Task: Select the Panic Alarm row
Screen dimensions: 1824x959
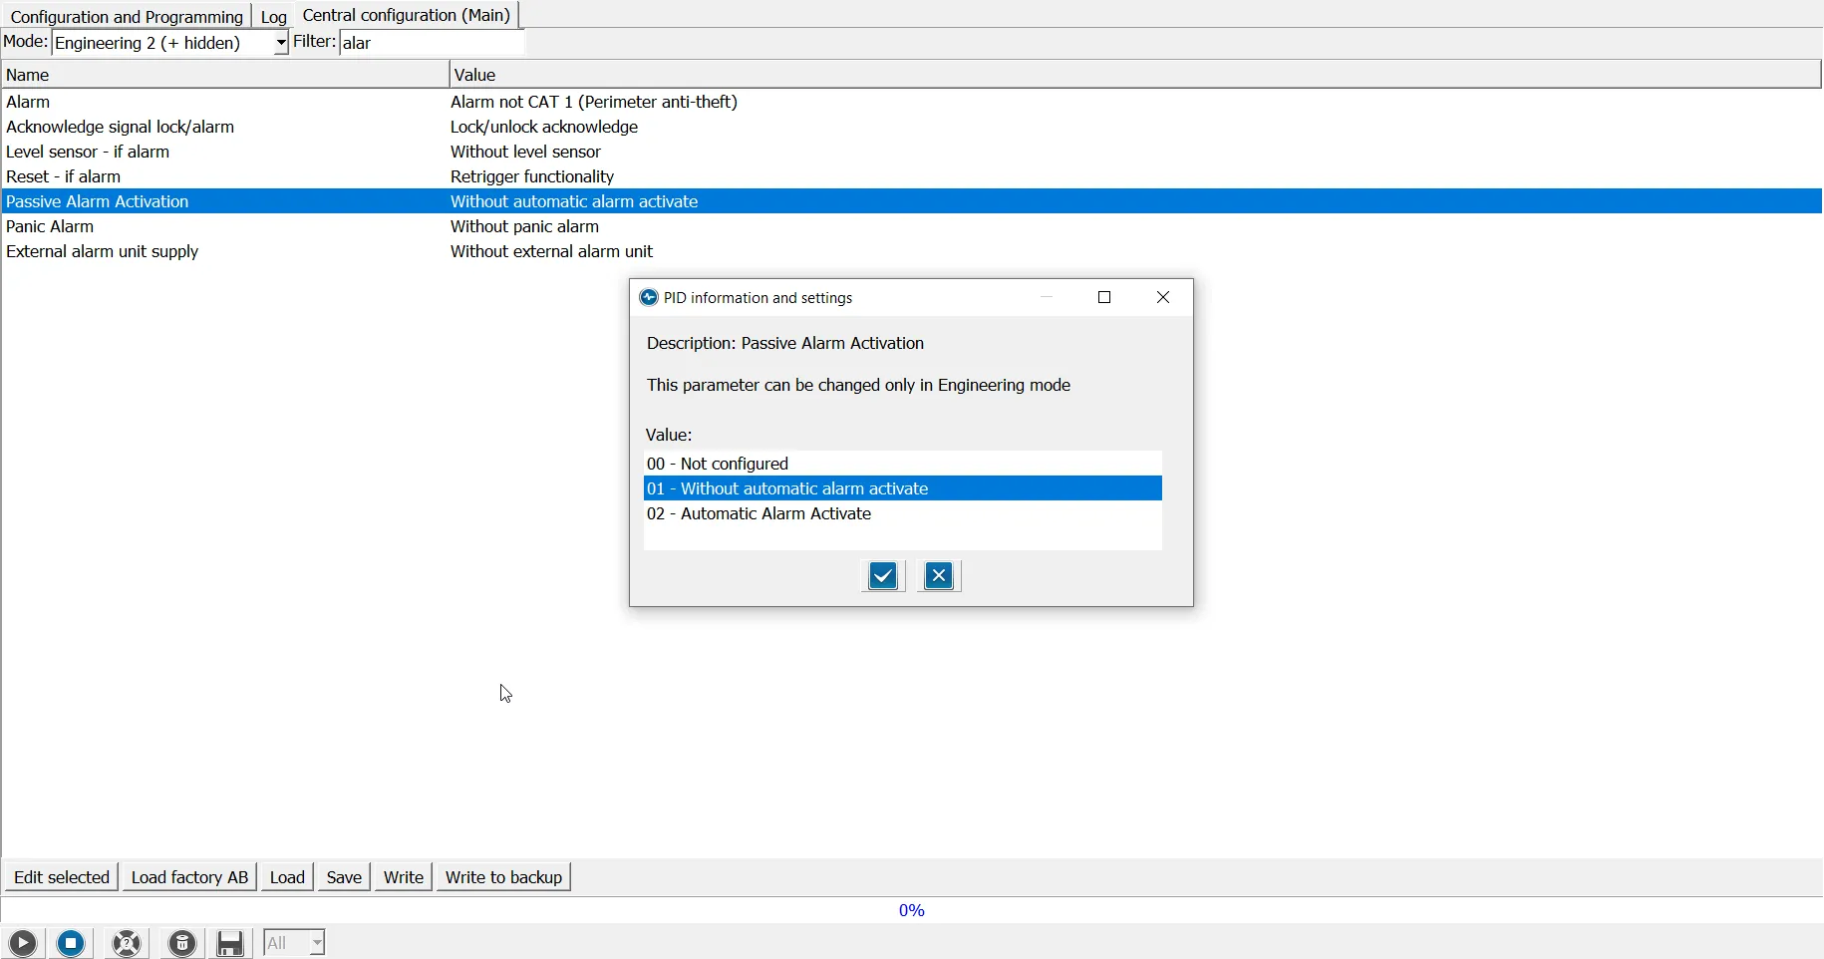Action: coord(50,227)
